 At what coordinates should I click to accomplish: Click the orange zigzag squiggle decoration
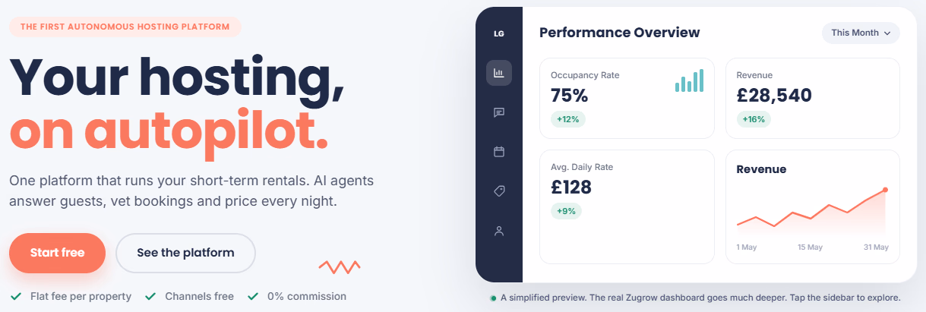click(x=339, y=266)
